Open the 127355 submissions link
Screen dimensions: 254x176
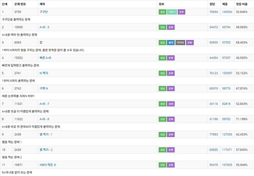pyautogui.click(x=227, y=134)
